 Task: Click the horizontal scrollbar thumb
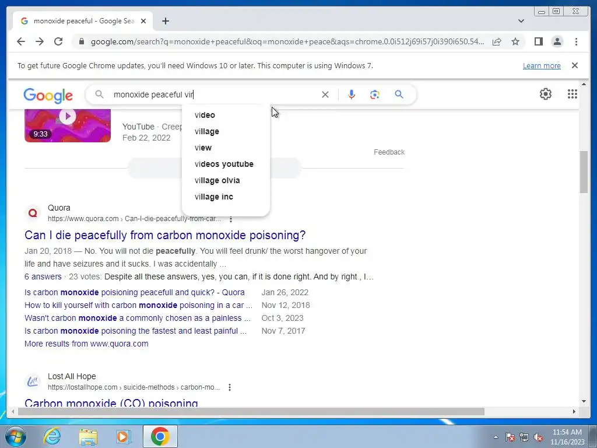click(251, 411)
